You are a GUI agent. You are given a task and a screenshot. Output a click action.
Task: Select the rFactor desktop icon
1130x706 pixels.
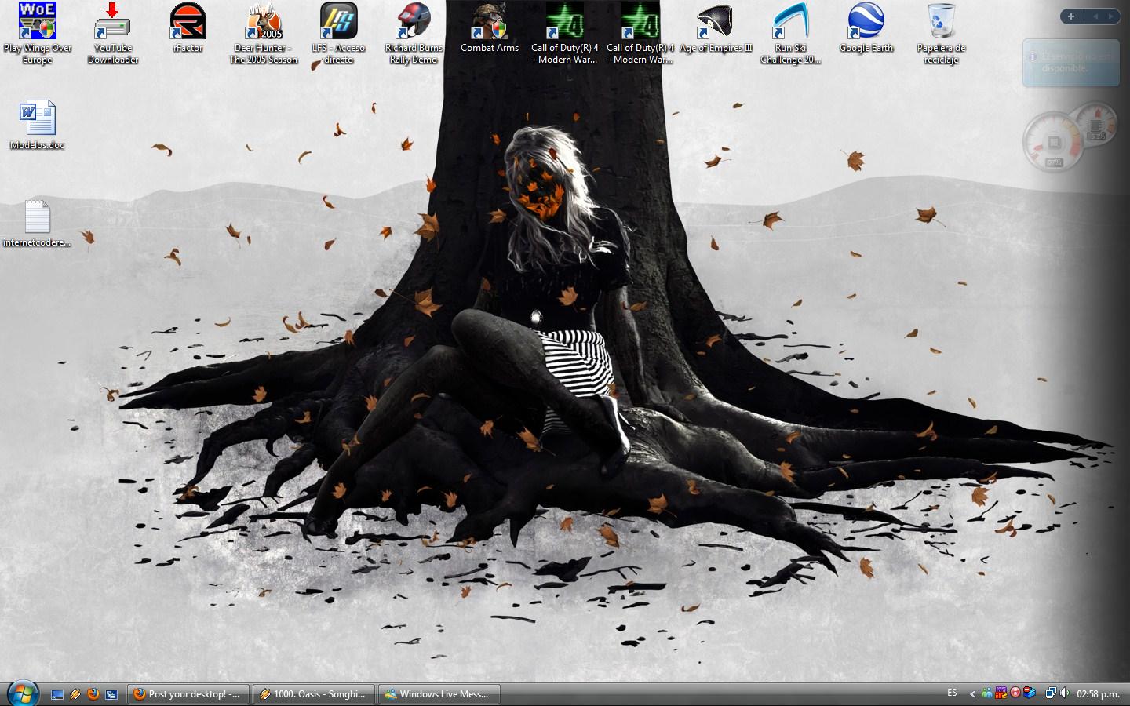click(x=188, y=27)
